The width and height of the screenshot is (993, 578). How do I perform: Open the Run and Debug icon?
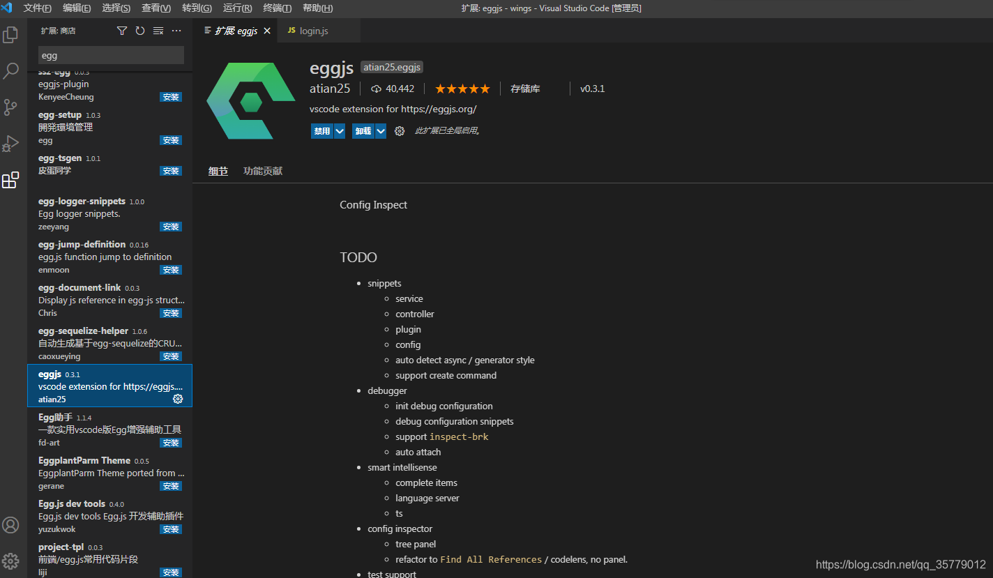click(x=10, y=143)
